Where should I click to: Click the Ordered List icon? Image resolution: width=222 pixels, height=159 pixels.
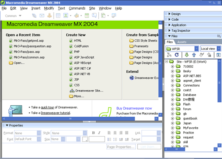point(115,139)
